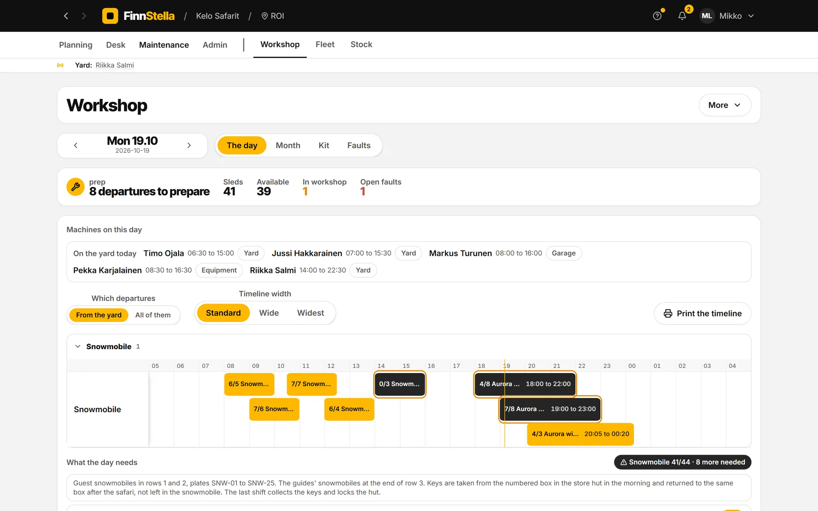Select From the yard departures
Viewport: 818px width, 511px height.
(x=99, y=315)
